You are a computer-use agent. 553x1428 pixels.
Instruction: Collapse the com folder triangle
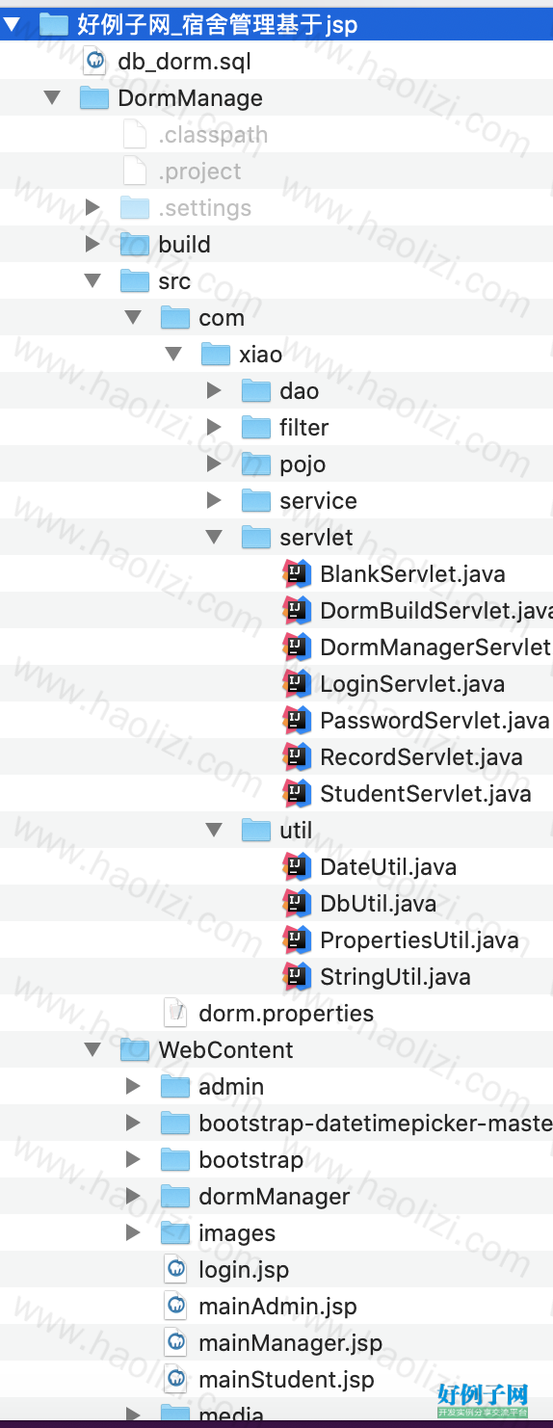133,318
